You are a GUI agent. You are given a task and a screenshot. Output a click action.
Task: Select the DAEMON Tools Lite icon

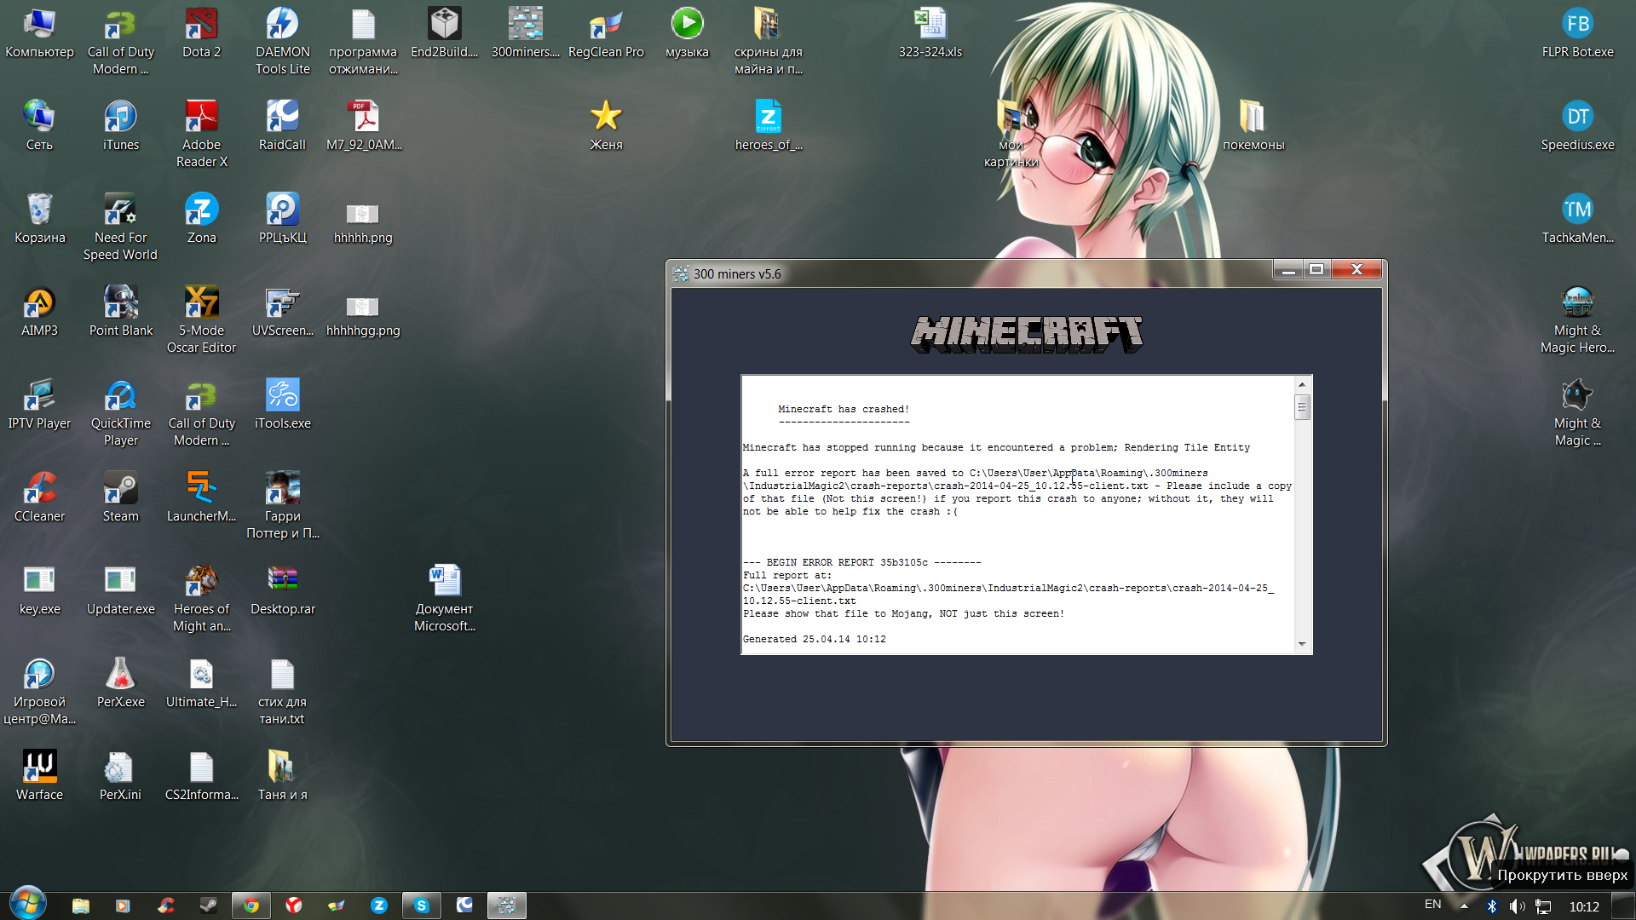[282, 26]
